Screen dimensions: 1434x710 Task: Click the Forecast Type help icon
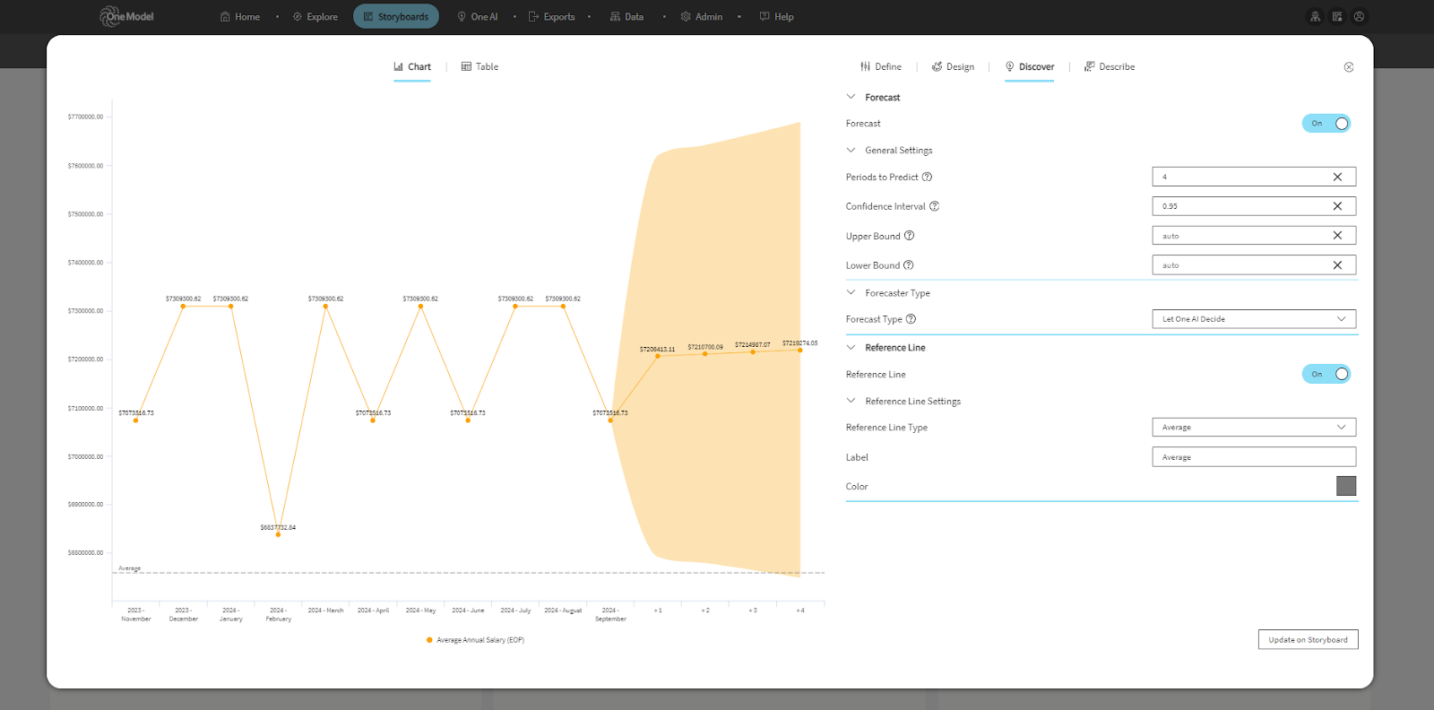coord(911,319)
